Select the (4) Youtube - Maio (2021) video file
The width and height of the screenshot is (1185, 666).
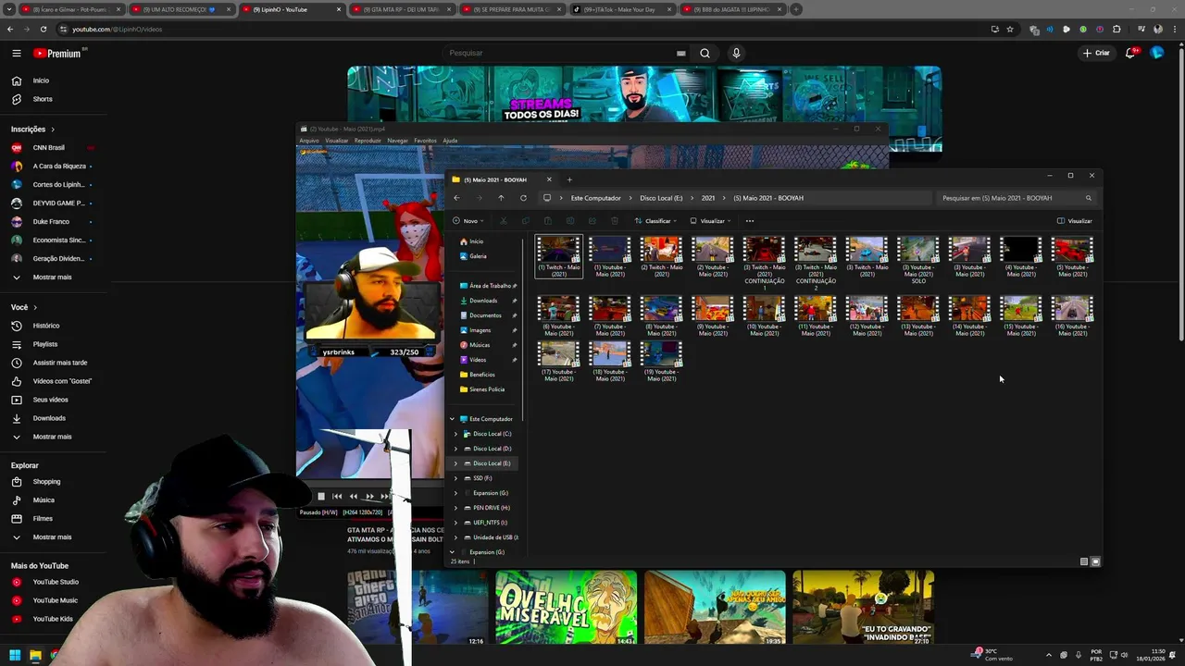click(x=1021, y=257)
